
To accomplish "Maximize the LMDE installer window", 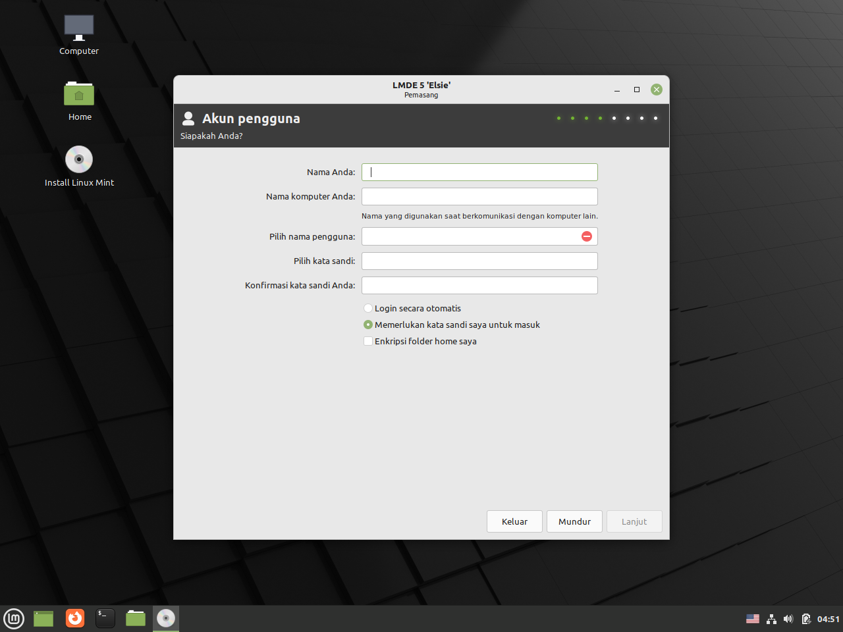I will pyautogui.click(x=637, y=90).
